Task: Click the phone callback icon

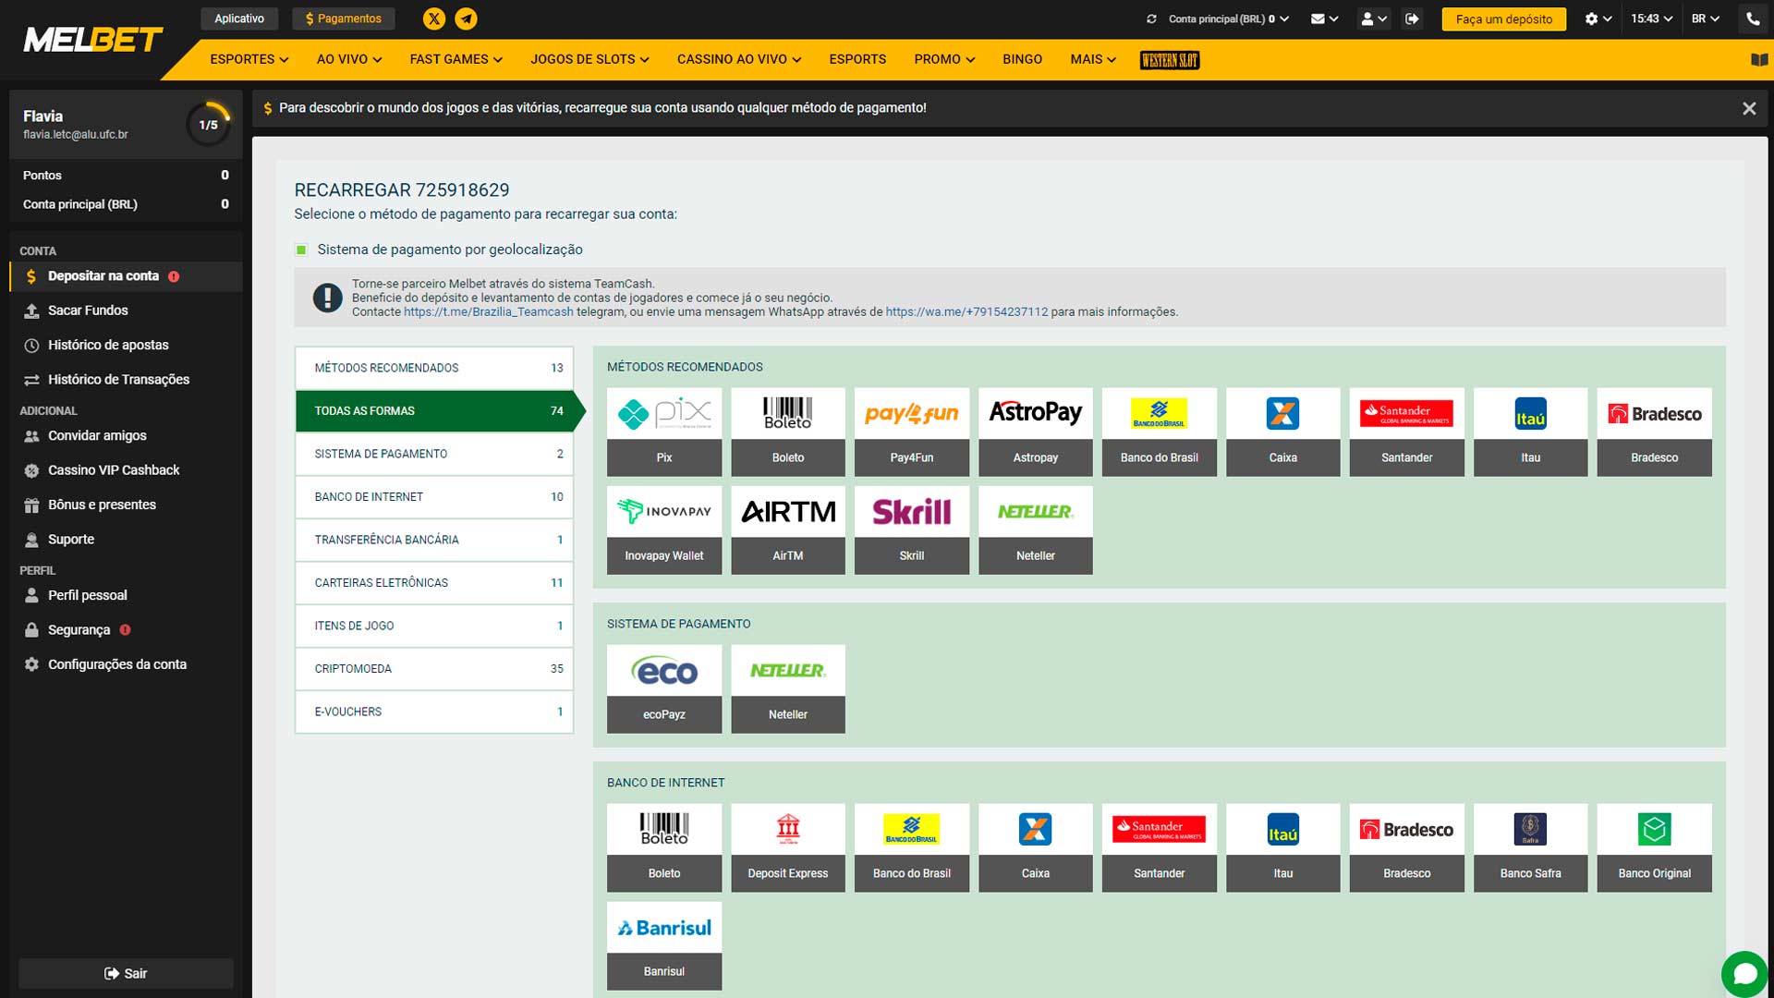Action: point(1753,18)
